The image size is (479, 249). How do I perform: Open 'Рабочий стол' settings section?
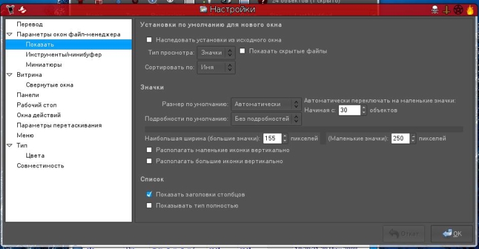(x=37, y=105)
